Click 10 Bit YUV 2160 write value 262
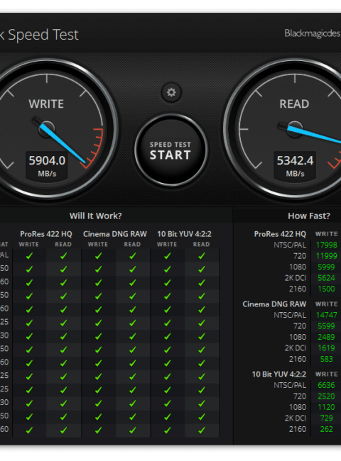The height and width of the screenshot is (461, 341). coord(326,430)
